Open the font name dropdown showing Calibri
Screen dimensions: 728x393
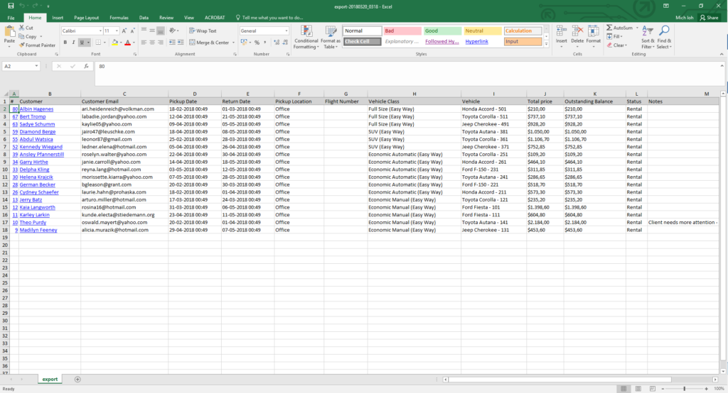point(80,31)
